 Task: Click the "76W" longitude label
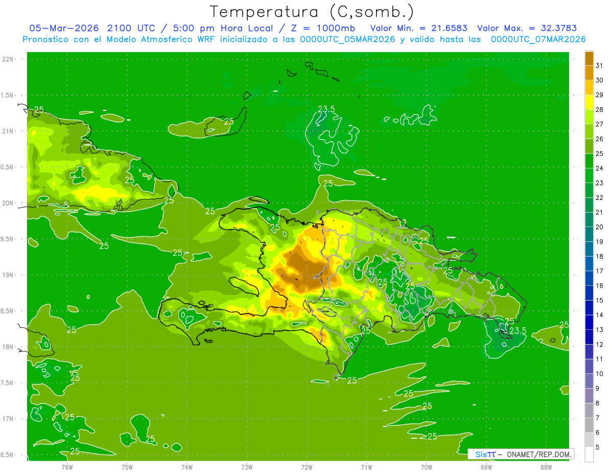67,467
